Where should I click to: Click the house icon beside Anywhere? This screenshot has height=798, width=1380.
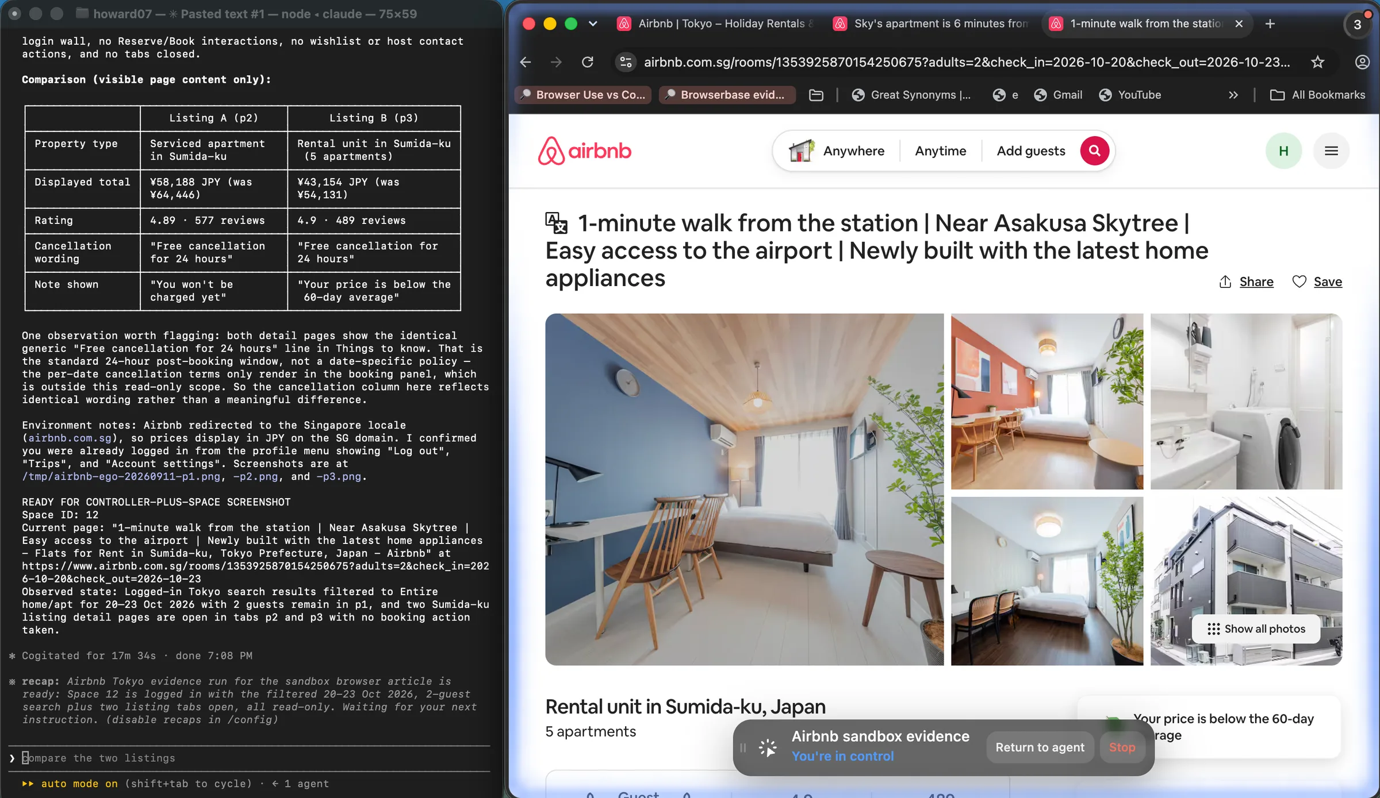(x=802, y=151)
